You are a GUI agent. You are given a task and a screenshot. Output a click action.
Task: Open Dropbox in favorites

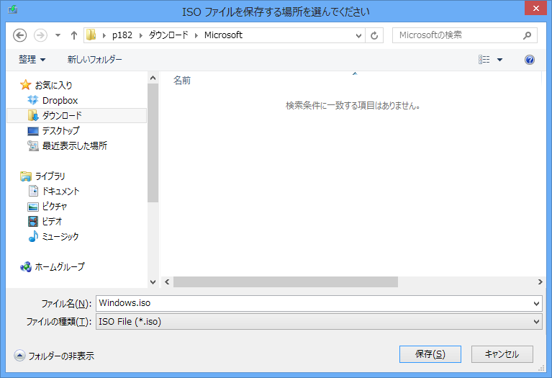pos(60,100)
